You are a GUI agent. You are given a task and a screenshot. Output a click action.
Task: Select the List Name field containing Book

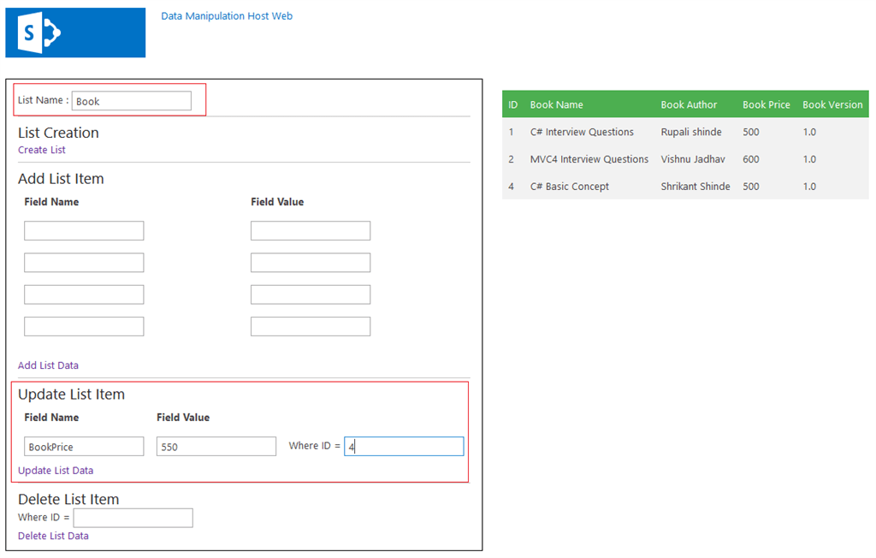(131, 100)
